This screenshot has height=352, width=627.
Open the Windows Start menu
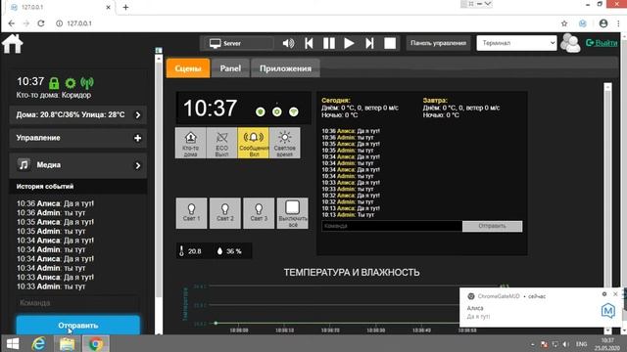(13, 343)
